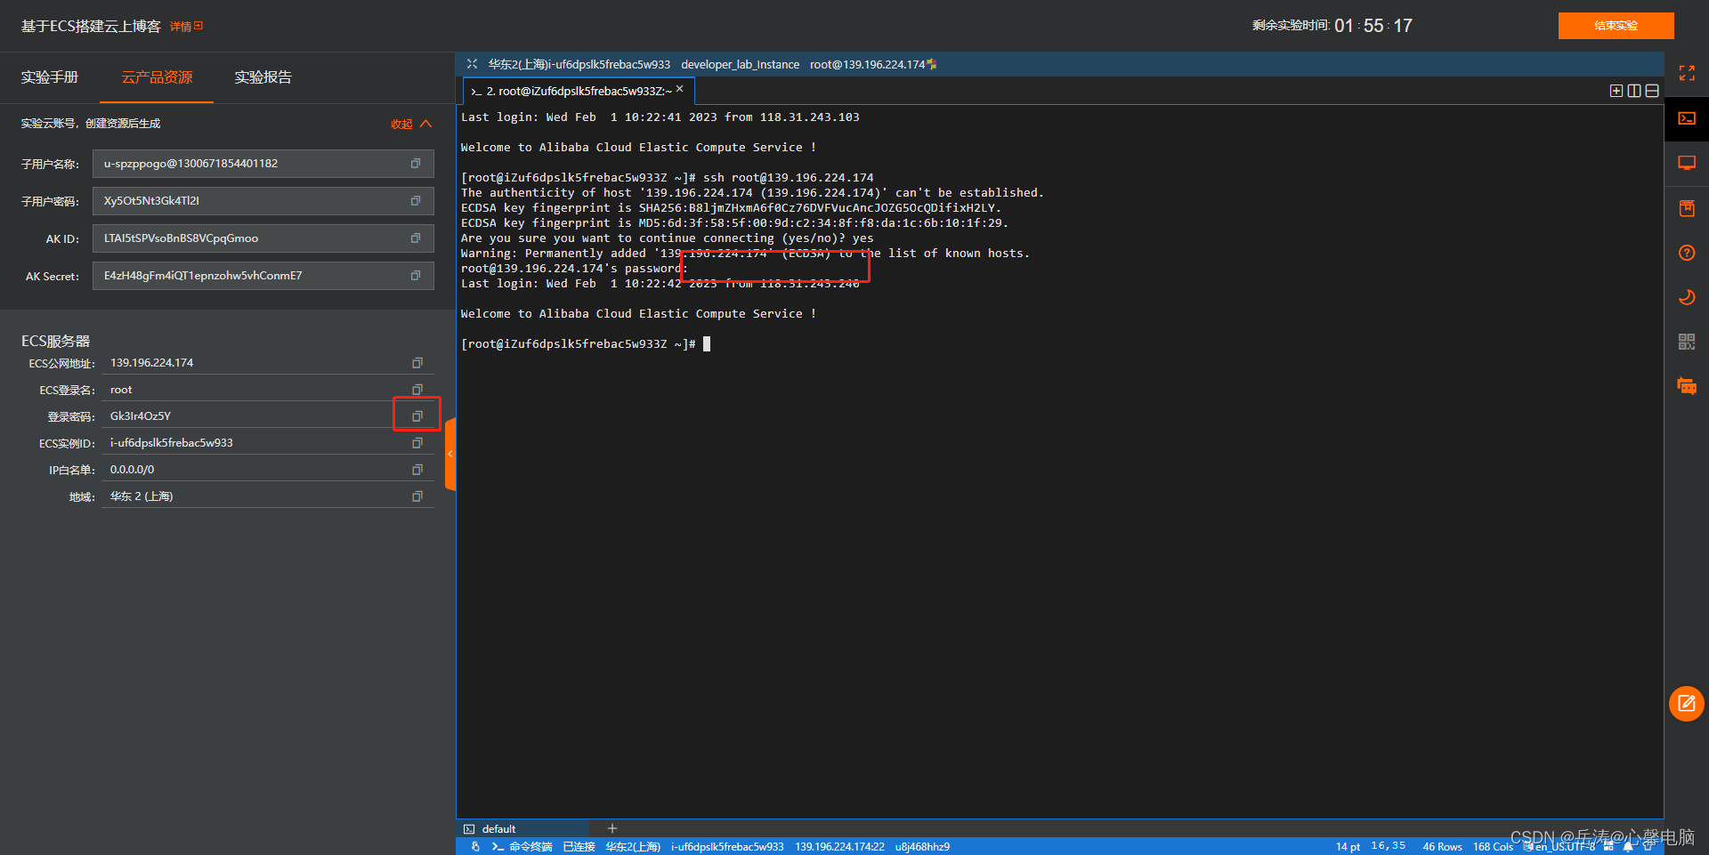
Task: Click u8j468hhz9 in status bar
Action: (x=922, y=847)
